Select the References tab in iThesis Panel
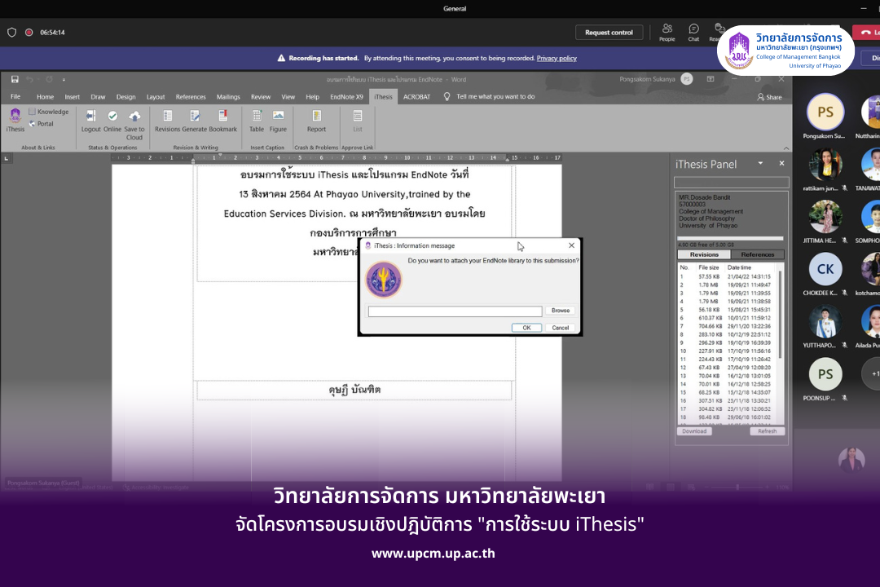 click(x=758, y=254)
